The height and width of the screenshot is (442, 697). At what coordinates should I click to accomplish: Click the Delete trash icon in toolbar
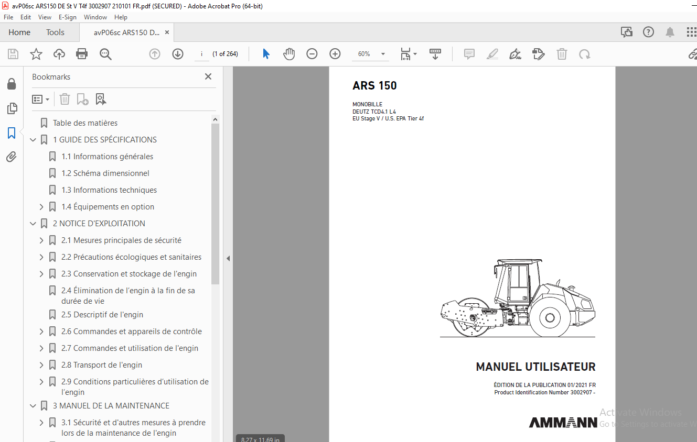pos(562,54)
